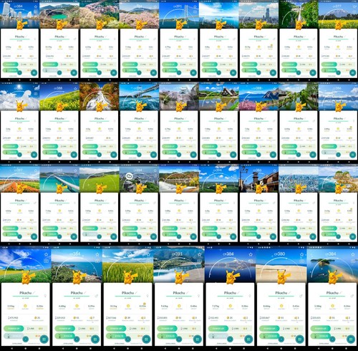Favorite the Pikachu on the rice field screen
358x351 pixels.
coord(148,254)
